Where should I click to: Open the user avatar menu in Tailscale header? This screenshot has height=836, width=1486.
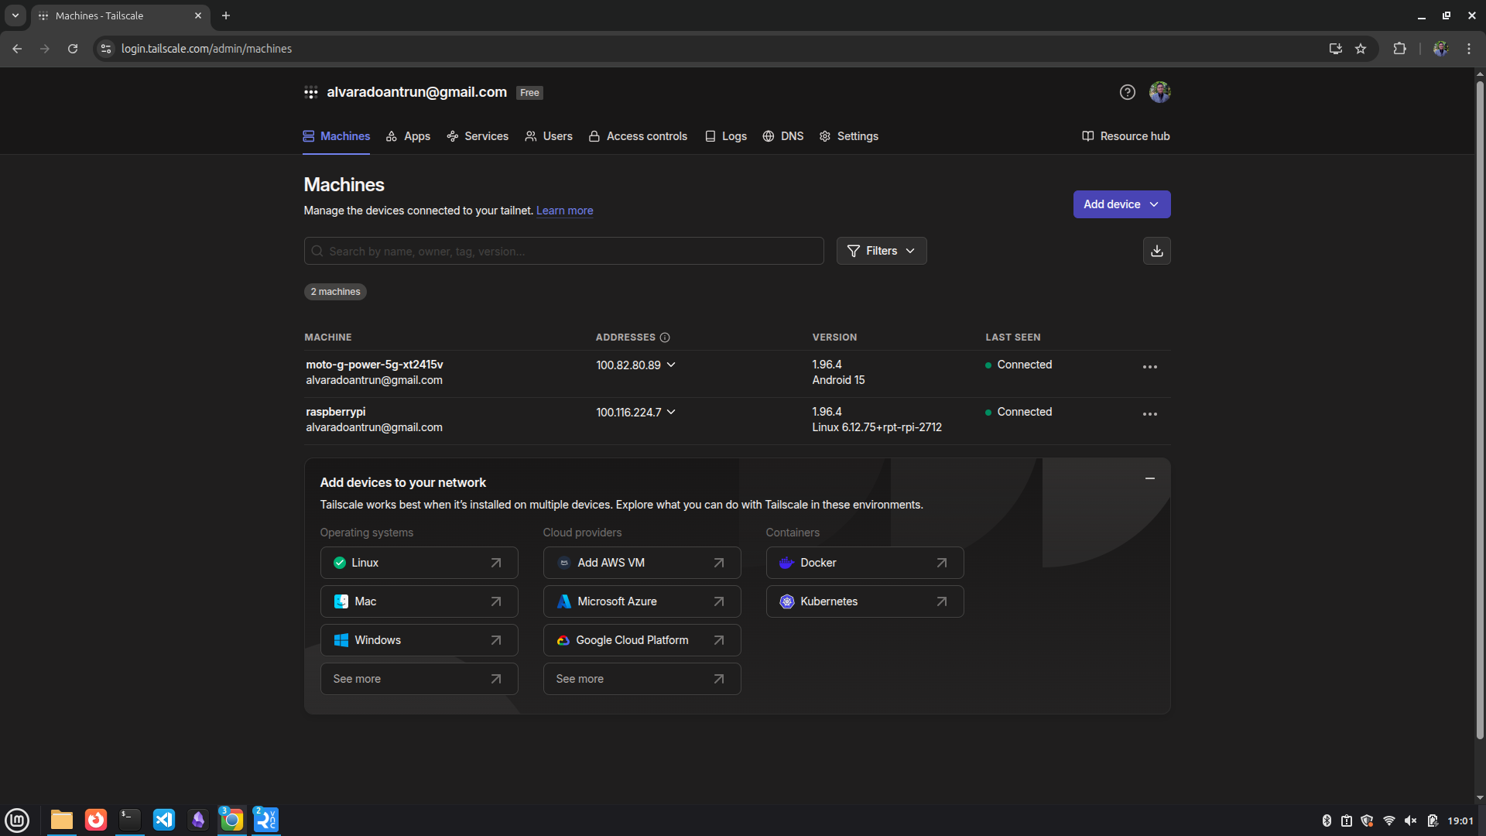[1159, 93]
